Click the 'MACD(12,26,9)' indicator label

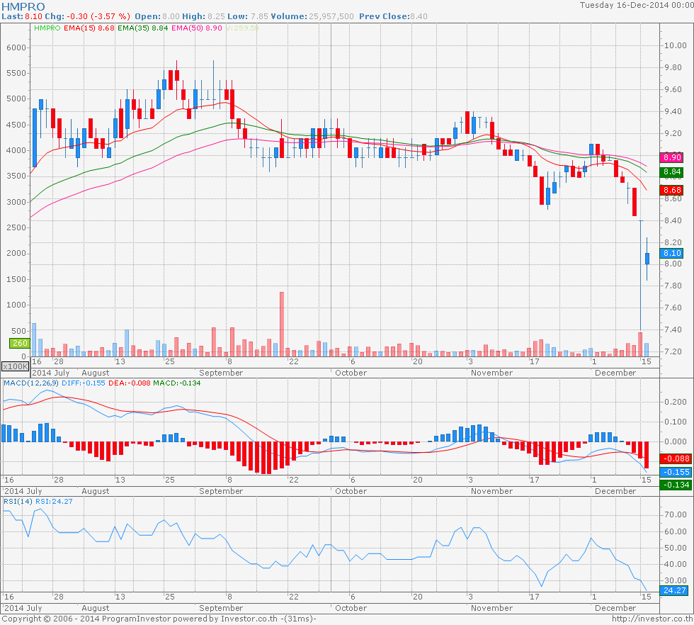click(30, 383)
